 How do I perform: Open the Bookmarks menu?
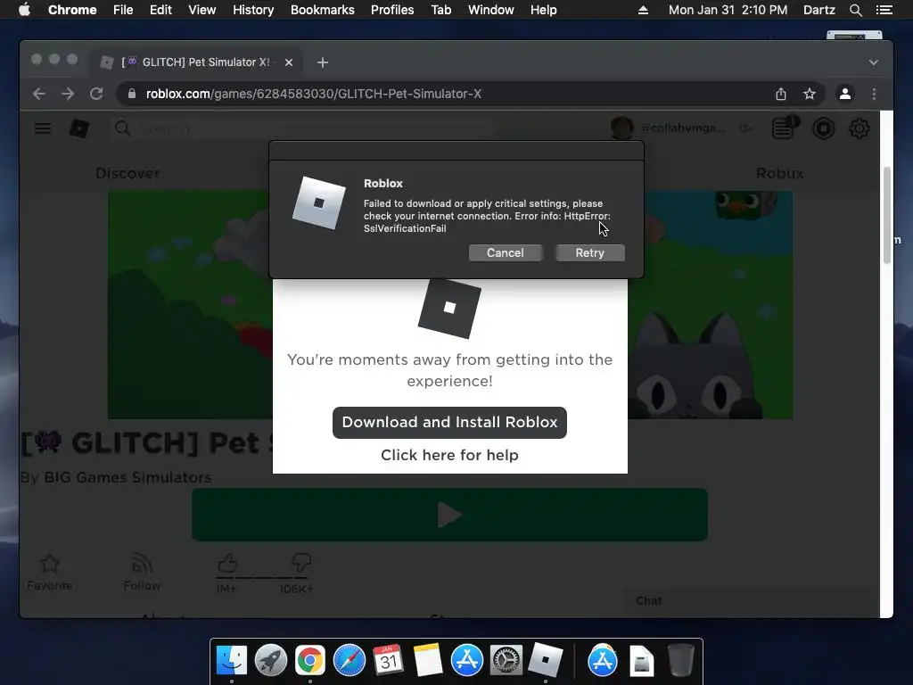tap(323, 10)
